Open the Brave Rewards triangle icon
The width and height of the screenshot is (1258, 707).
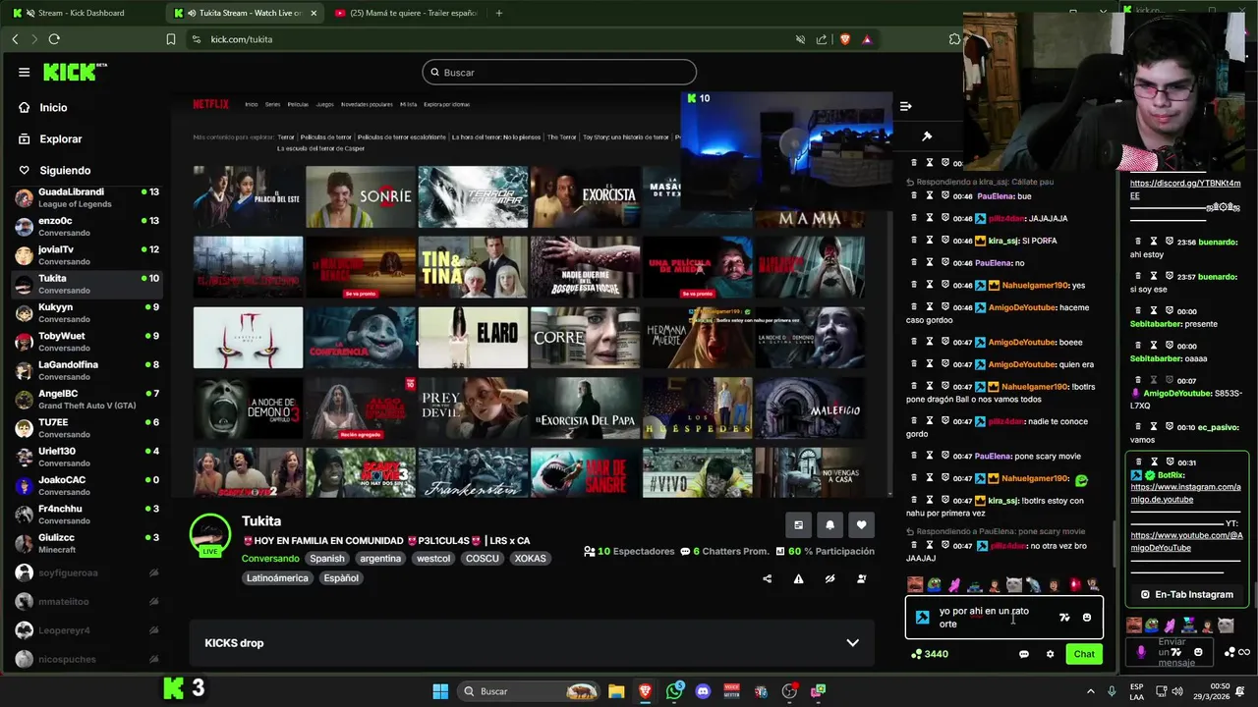click(x=867, y=39)
